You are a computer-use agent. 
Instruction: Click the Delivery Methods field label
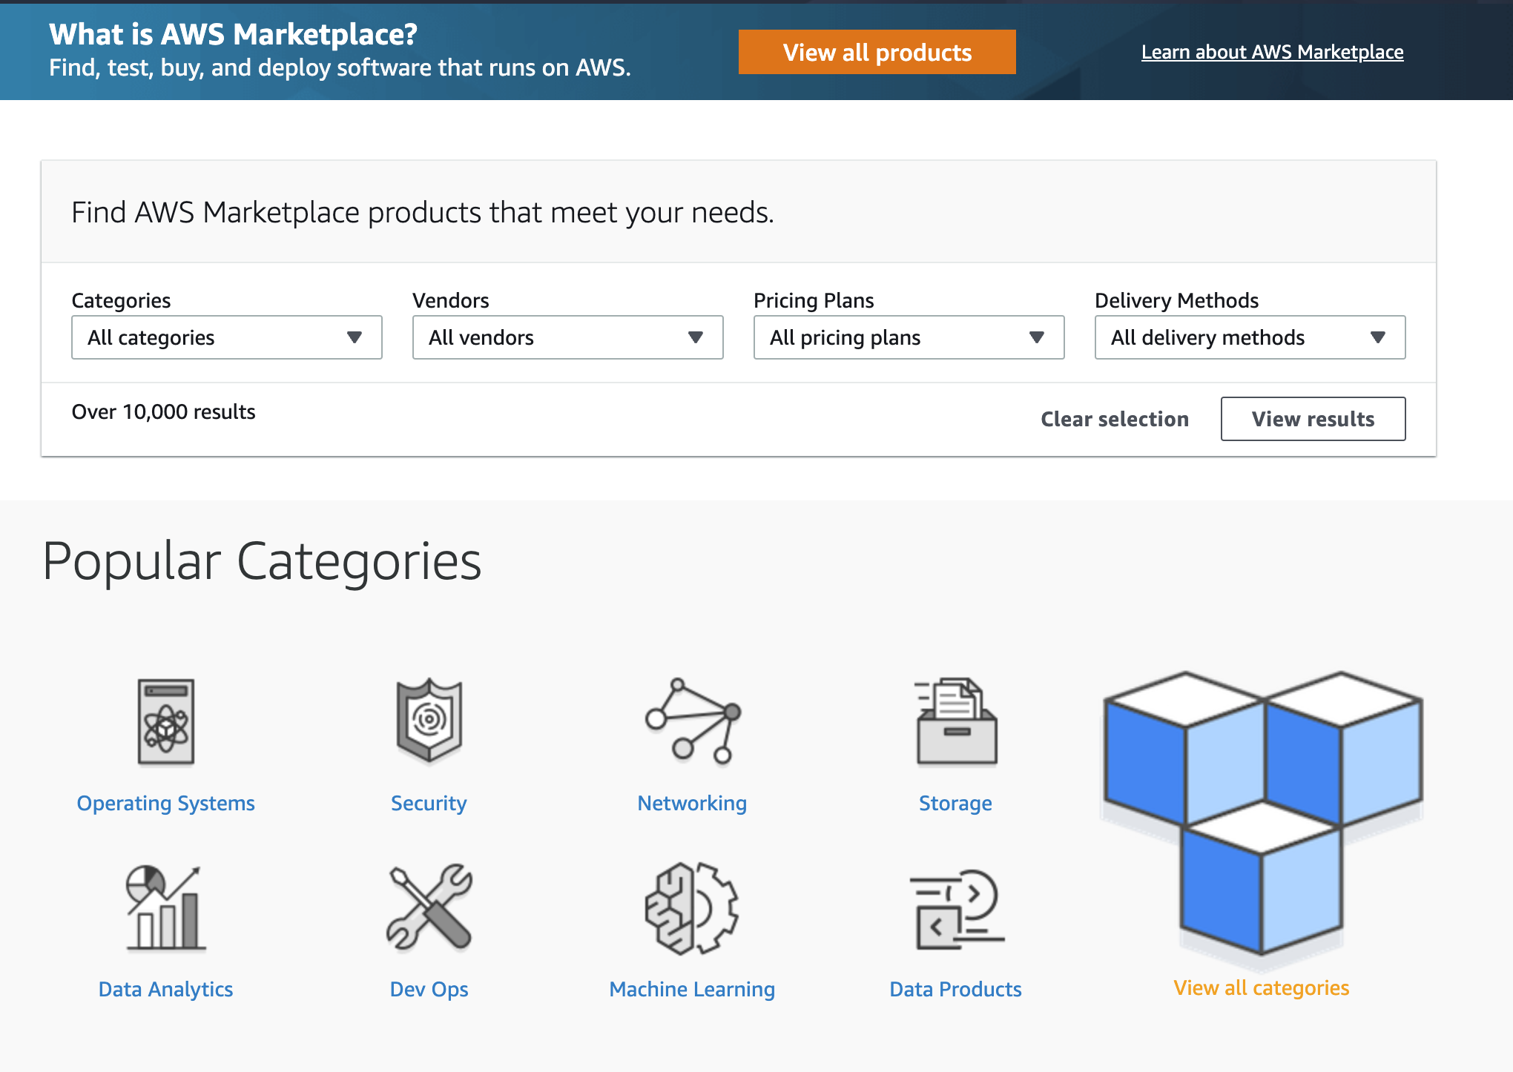click(x=1177, y=300)
